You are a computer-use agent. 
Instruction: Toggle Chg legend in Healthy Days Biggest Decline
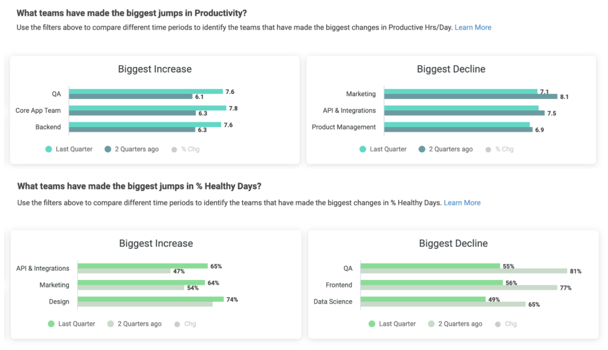tap(505, 324)
